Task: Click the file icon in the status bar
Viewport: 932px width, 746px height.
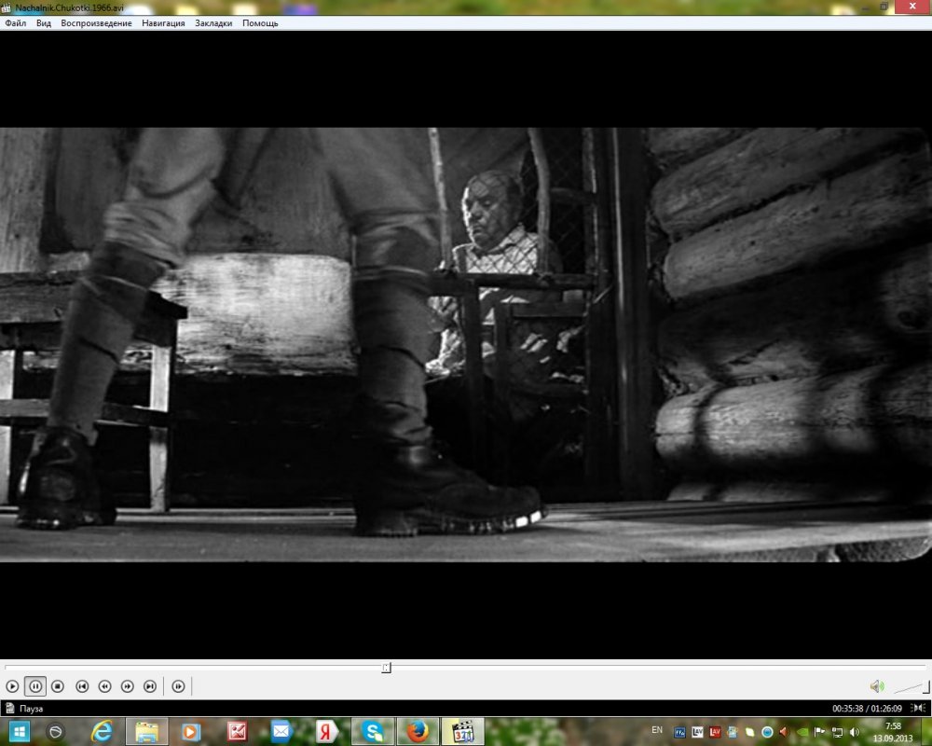Action: pyautogui.click(x=9, y=708)
